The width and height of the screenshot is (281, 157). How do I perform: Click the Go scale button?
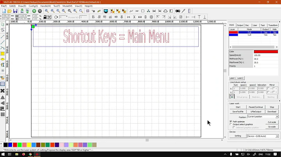272,127
